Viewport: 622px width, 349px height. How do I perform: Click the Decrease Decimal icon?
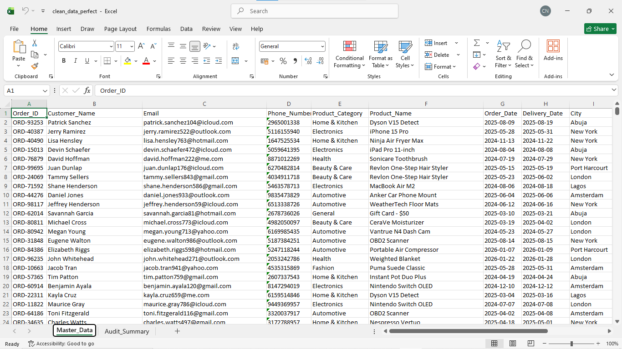pos(320,61)
